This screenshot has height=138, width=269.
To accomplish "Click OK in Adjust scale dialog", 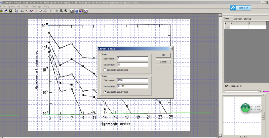I will tap(163, 55).
